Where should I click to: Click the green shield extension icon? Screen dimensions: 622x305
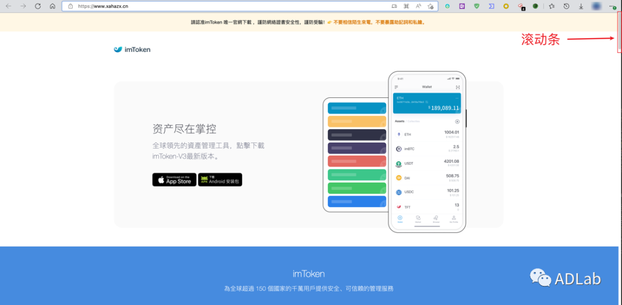coord(476,6)
